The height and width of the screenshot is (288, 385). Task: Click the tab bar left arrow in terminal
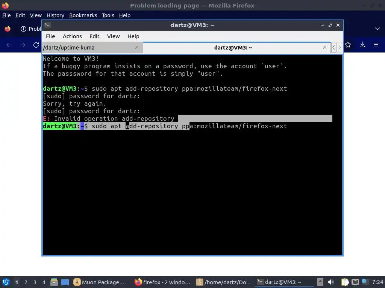pos(333,48)
